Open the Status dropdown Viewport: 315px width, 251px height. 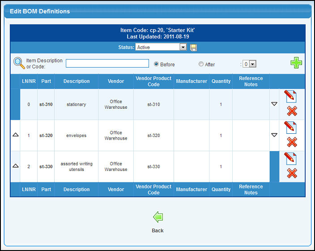tap(161, 47)
